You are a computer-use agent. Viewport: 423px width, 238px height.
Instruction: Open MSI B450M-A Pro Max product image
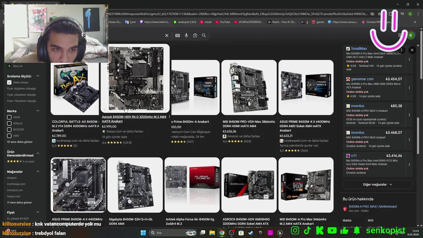(x=306, y=185)
